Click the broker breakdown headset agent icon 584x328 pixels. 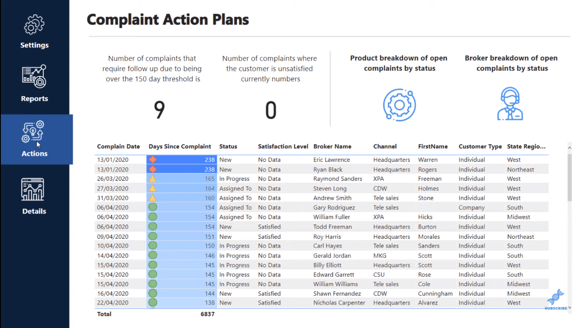[x=510, y=104]
